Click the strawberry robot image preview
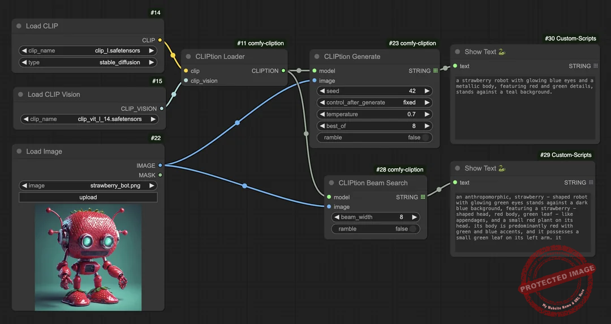 click(x=88, y=257)
